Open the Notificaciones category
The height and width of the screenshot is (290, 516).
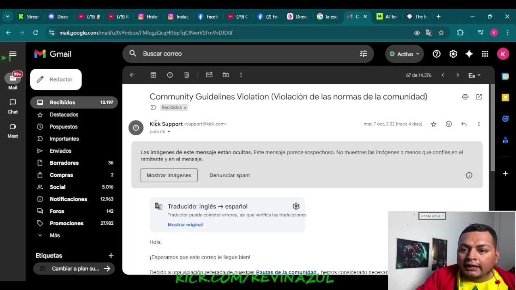coord(74,199)
